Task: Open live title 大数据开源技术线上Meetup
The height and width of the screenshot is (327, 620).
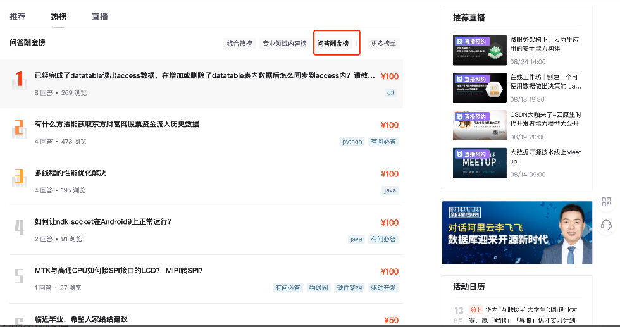Action: coord(545,157)
